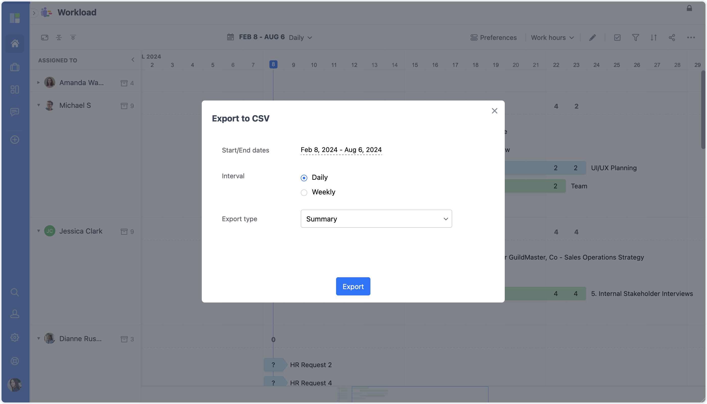Open the Export type Summary dropdown
Image resolution: width=707 pixels, height=404 pixels.
pos(376,219)
